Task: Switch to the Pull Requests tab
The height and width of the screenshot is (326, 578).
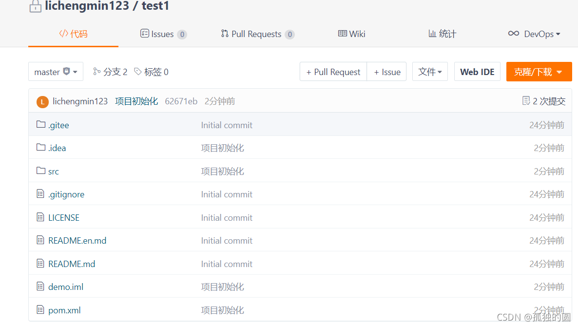Action: pyautogui.click(x=257, y=34)
